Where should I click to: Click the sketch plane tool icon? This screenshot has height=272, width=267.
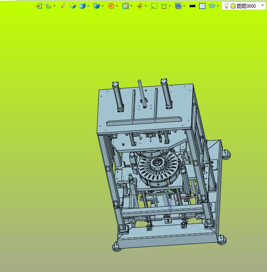pyautogui.click(x=49, y=6)
